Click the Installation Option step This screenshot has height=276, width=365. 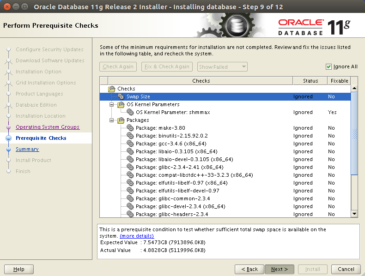point(38,72)
